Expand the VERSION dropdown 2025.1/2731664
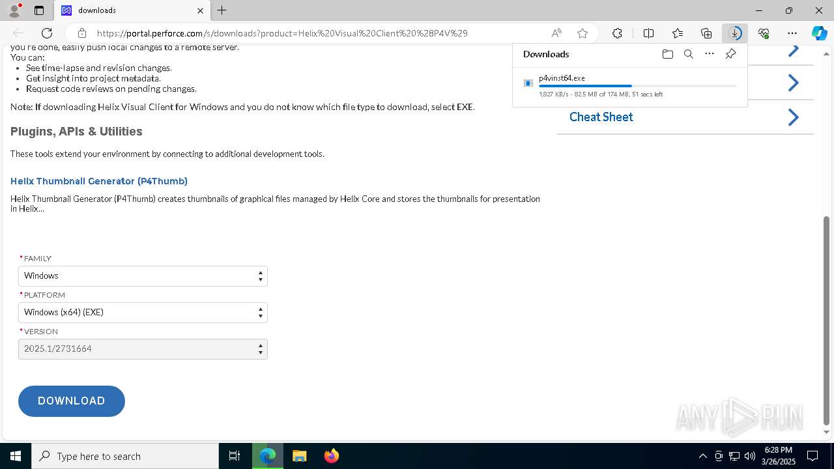The height and width of the screenshot is (469, 834). (143, 348)
